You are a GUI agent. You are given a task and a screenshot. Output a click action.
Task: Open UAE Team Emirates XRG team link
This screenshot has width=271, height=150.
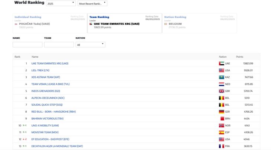tap(50, 64)
